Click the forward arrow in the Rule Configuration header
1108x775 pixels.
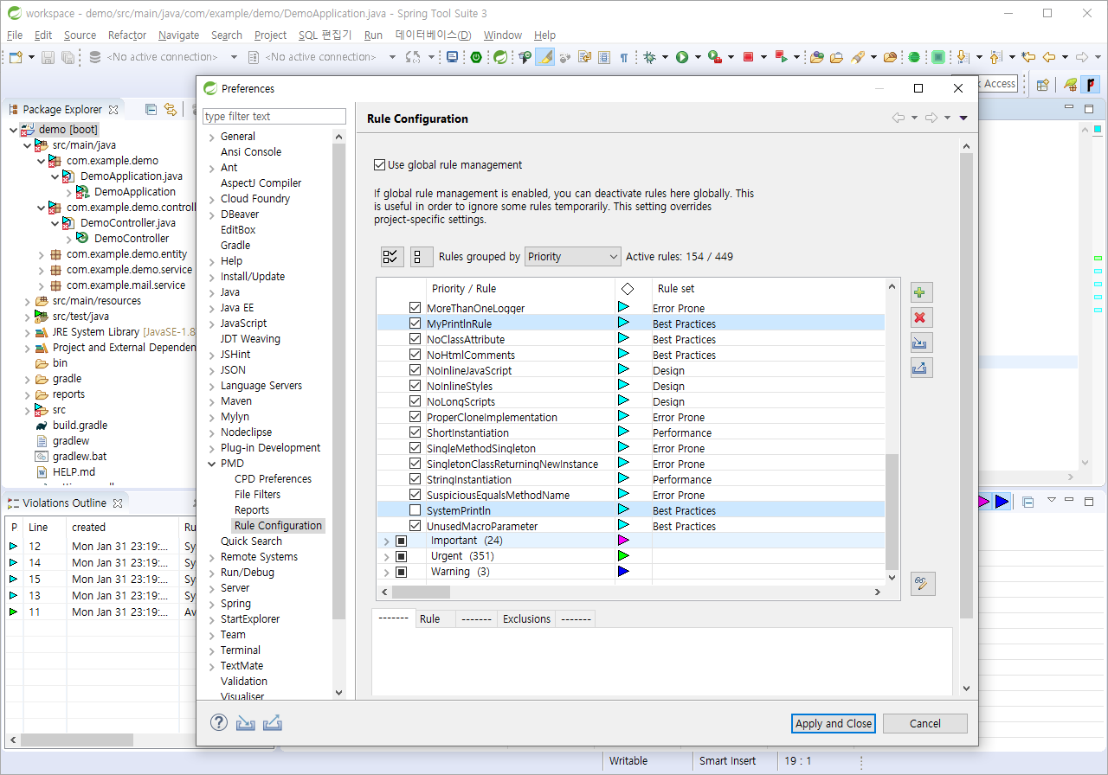coord(931,118)
